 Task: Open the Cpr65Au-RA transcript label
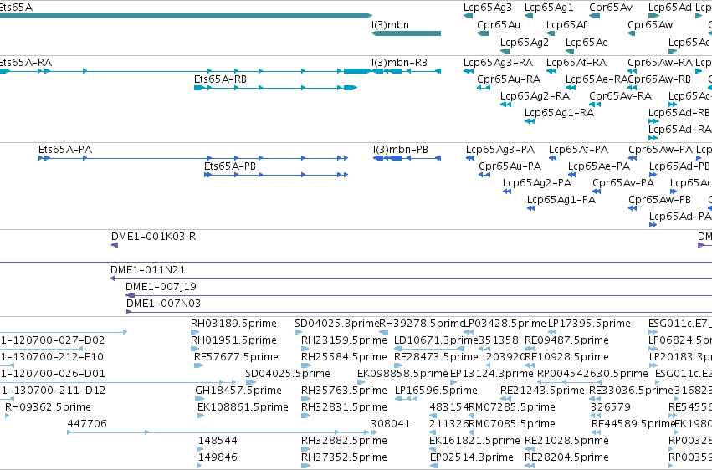click(509, 79)
